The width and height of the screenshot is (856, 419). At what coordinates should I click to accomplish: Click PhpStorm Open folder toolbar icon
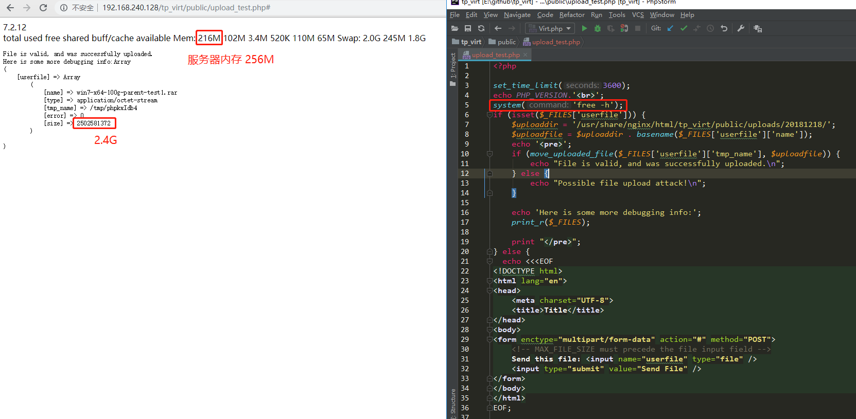[455, 29]
